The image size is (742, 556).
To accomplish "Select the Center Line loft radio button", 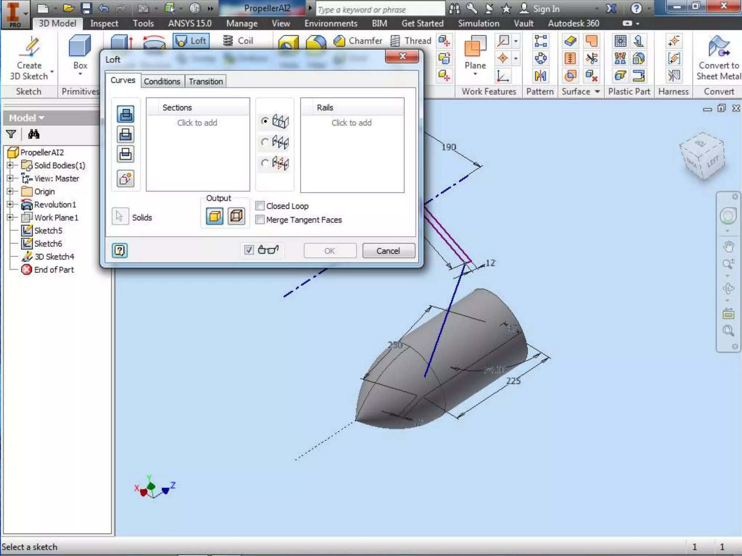I will [x=265, y=142].
